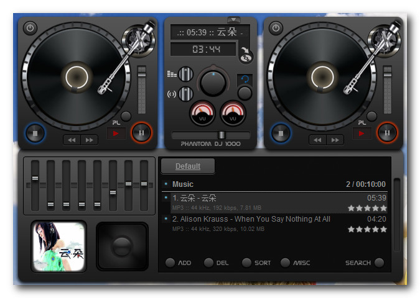Click the first equalizer band slider
The width and height of the screenshot is (420, 298).
coord(35,186)
